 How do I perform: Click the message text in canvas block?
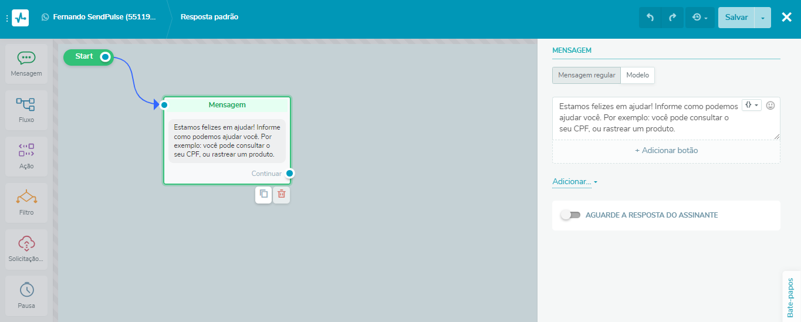227,141
